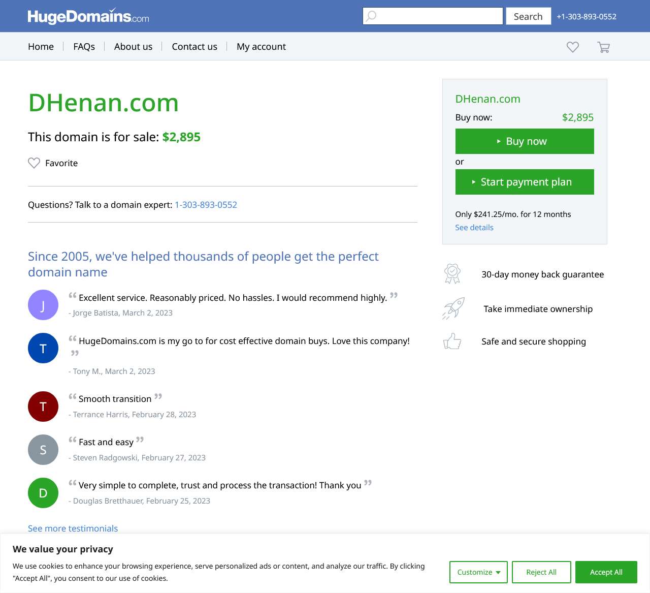Open My account in navigation
Viewport: 650px width, 593px height.
coord(261,47)
